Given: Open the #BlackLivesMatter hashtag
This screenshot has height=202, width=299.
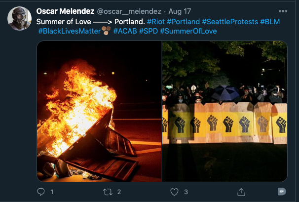Looking at the screenshot, I should point(69,31).
